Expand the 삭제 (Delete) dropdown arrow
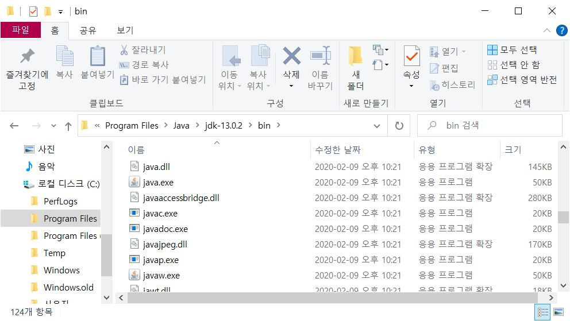This screenshot has height=321, width=570. click(x=291, y=86)
